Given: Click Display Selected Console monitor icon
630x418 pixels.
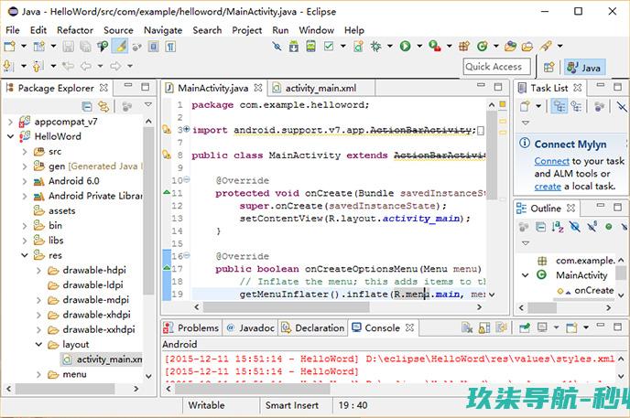Looking at the screenshot, I should coord(542,328).
